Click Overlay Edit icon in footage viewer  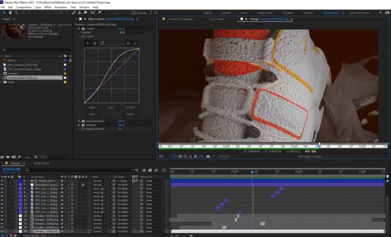314,151
